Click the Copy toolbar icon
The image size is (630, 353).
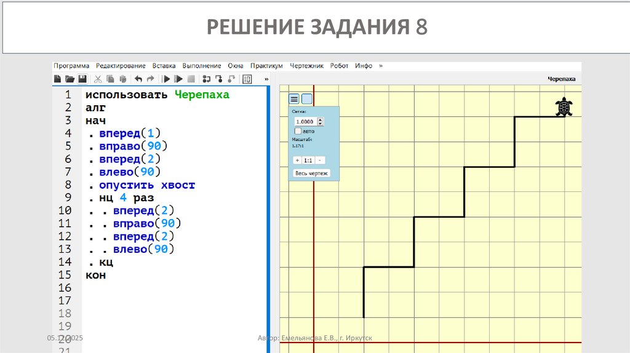110,79
